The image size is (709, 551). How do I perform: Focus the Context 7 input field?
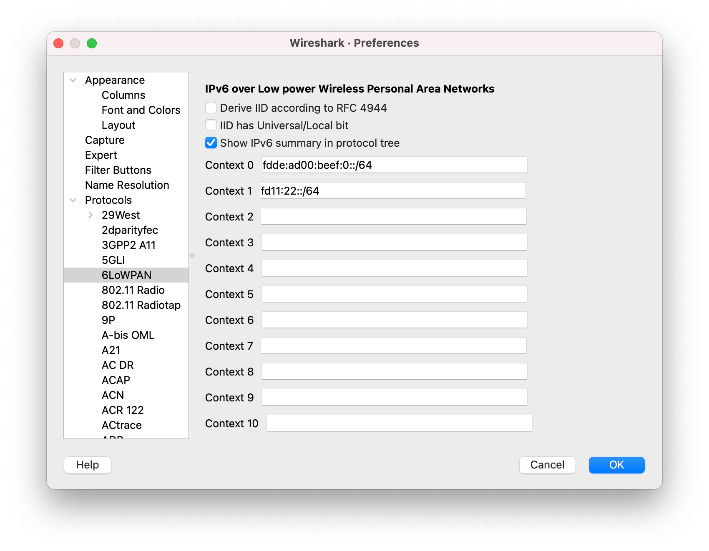[394, 346]
